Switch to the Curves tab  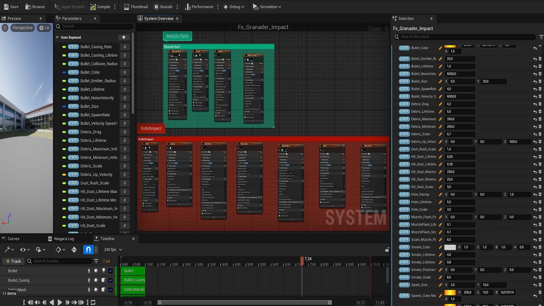[13, 238]
